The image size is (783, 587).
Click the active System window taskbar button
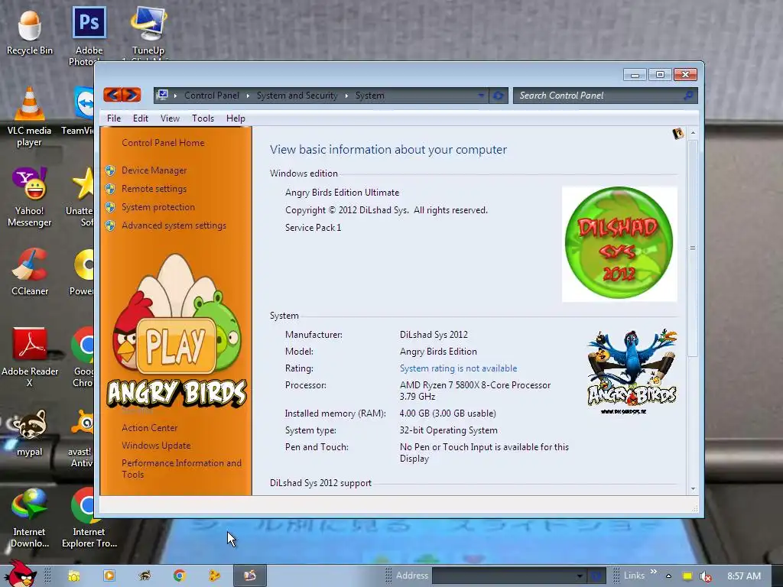(250, 576)
